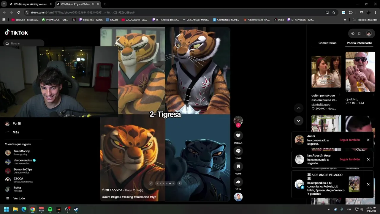Open the #Tailung hashtag
The width and height of the screenshot is (380, 214).
tap(127, 197)
